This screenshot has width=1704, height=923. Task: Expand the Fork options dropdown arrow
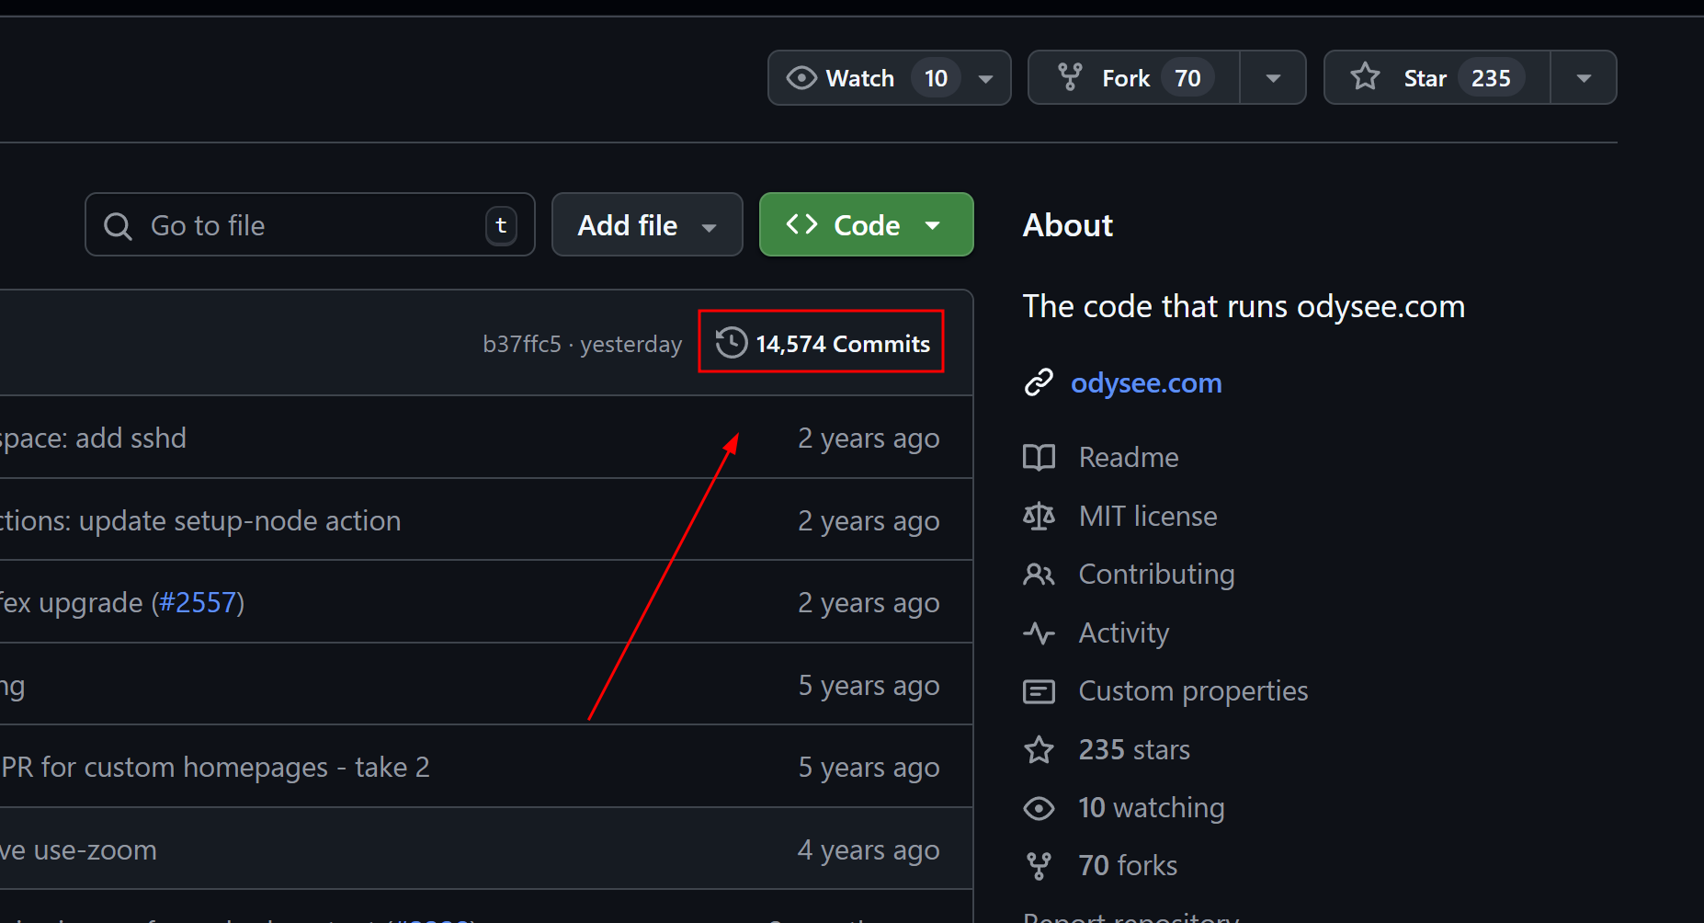point(1273,79)
